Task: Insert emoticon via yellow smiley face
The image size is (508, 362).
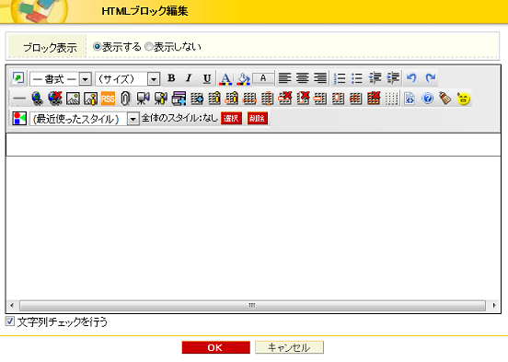Action: 463,99
